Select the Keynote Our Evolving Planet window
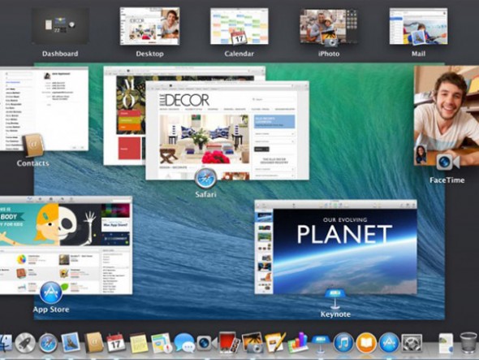Image resolution: width=479 pixels, height=360 pixels. coord(336,247)
